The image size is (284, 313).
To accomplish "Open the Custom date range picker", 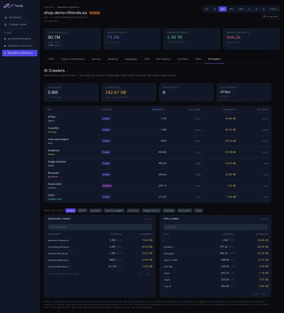I will click(273, 9).
